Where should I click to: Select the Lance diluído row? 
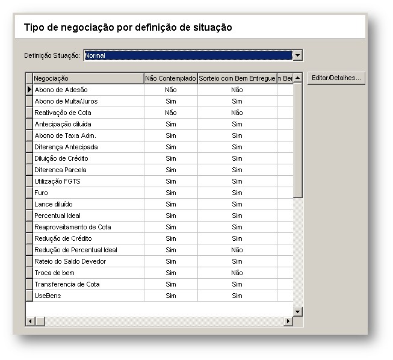(x=159, y=204)
